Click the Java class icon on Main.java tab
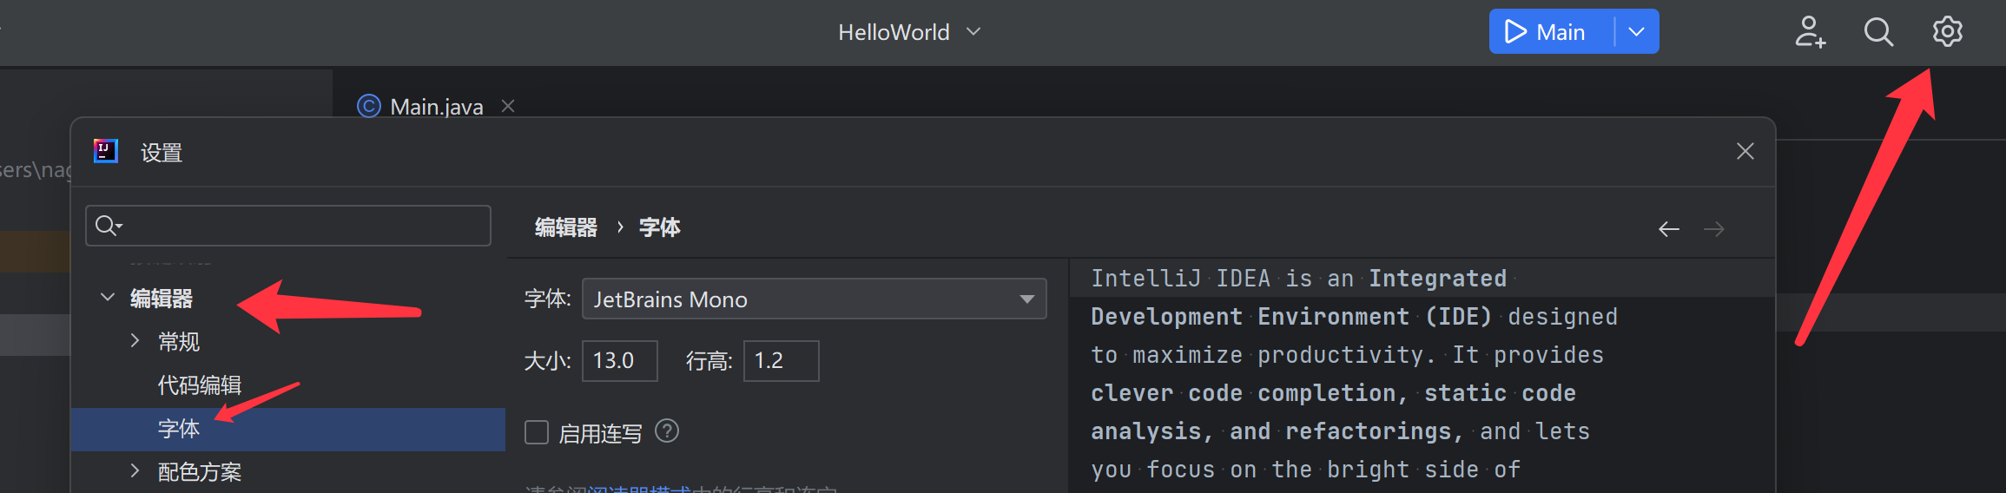The height and width of the screenshot is (493, 2006). pos(369,106)
